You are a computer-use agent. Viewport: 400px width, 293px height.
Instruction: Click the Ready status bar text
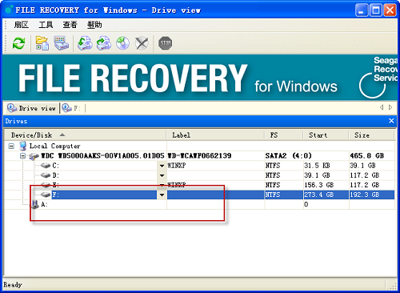coord(13,285)
